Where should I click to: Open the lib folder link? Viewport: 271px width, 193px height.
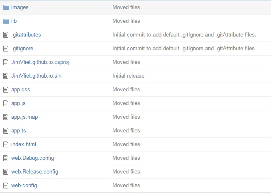click(14, 21)
